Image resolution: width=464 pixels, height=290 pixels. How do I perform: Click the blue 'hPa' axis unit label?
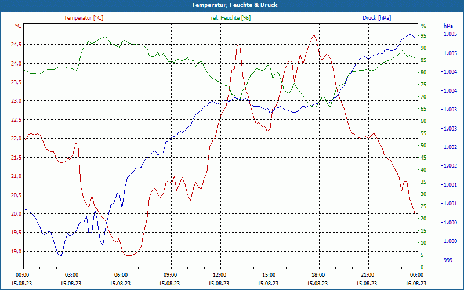tap(448, 26)
